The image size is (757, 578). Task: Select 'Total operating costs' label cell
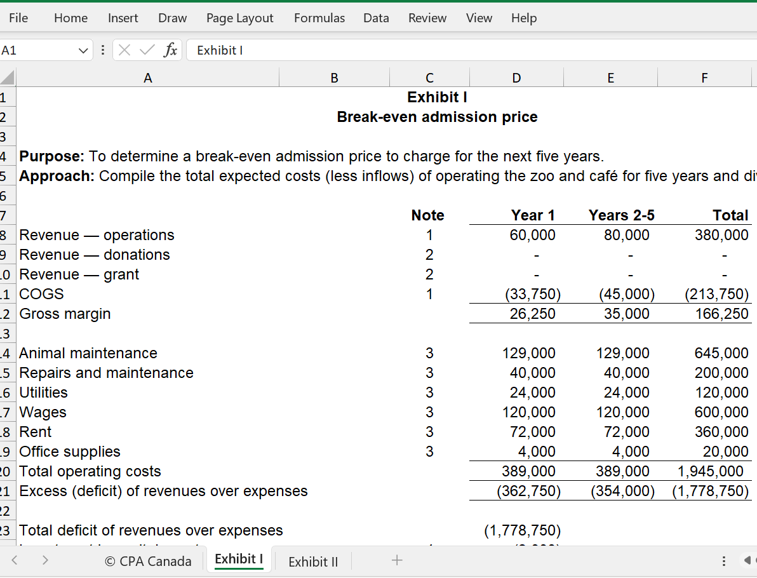pyautogui.click(x=90, y=472)
